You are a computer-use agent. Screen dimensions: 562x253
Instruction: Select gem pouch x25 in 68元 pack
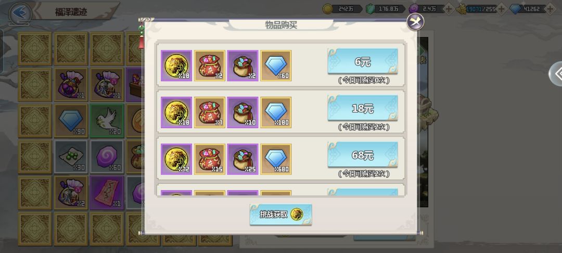(242, 159)
